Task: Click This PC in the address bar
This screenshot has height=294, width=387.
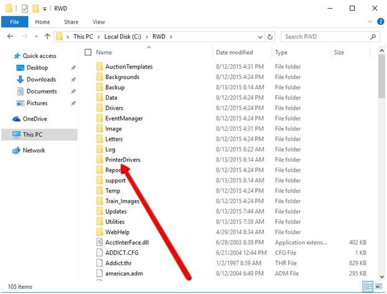Action: [83, 37]
